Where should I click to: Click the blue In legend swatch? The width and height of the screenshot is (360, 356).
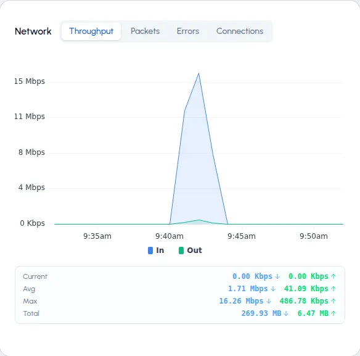click(x=150, y=250)
